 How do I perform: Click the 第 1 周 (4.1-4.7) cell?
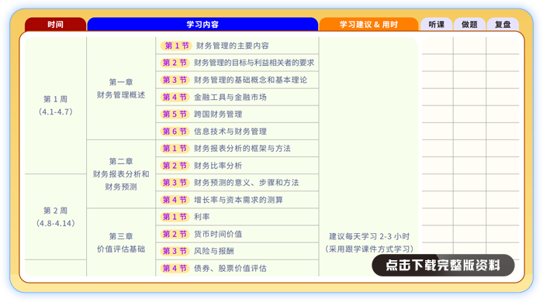pyautogui.click(x=55, y=105)
